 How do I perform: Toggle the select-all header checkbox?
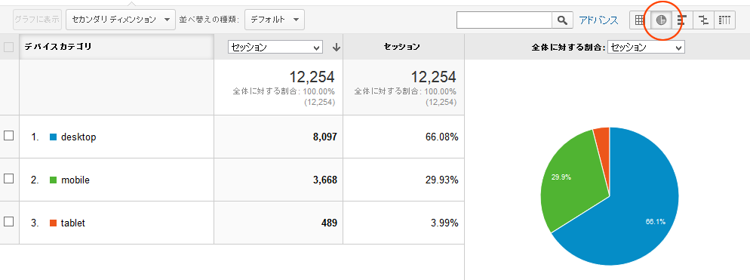tap(8, 47)
